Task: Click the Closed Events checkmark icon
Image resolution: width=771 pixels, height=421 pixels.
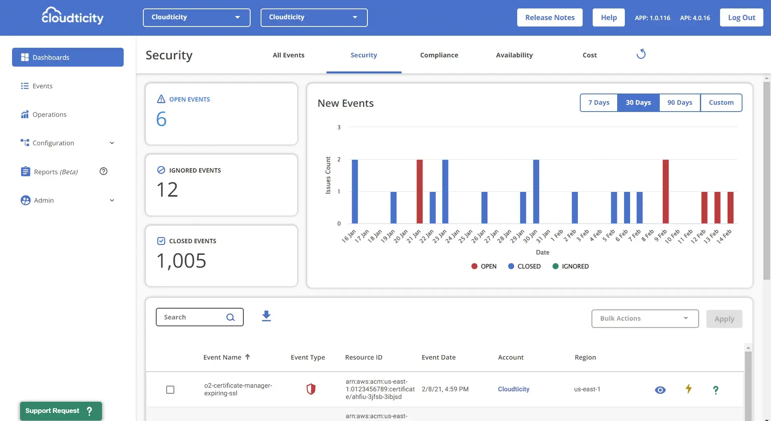Action: [161, 241]
